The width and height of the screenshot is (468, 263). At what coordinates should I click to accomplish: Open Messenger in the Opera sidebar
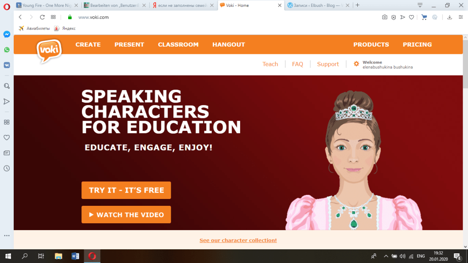[x=6, y=34]
